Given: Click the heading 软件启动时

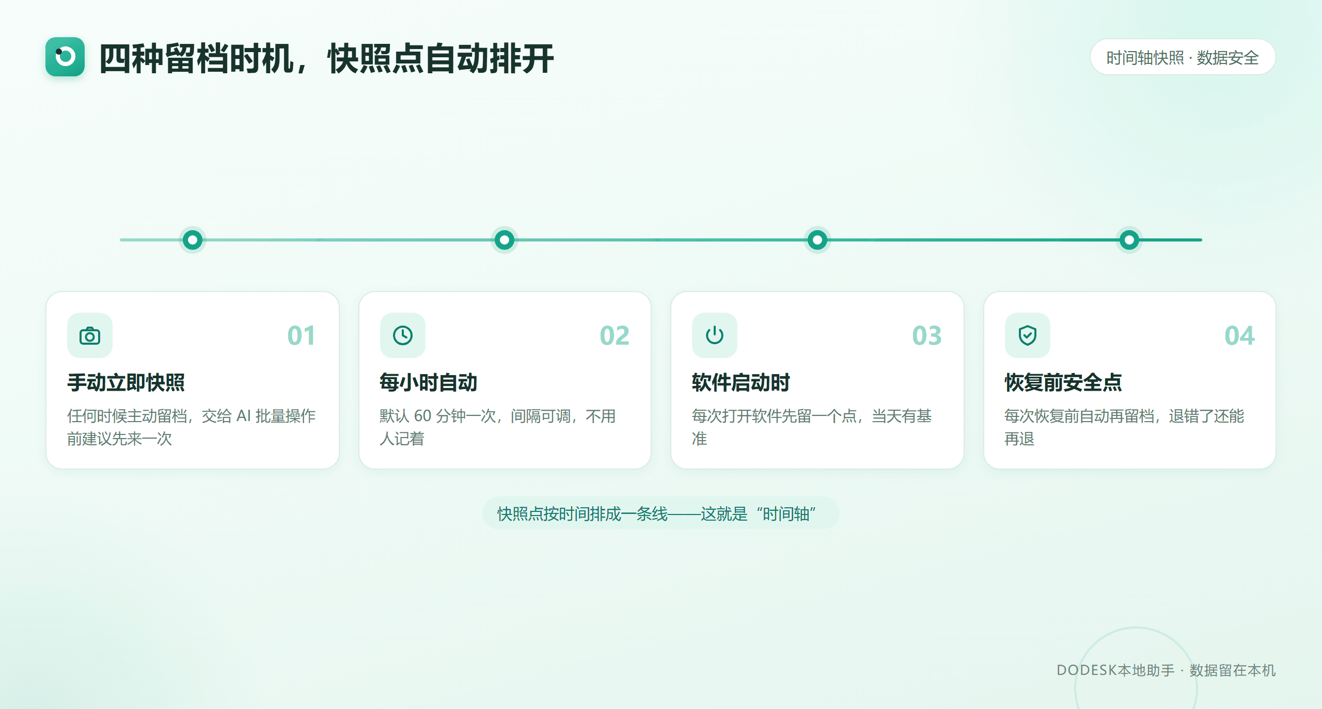Looking at the screenshot, I should click(x=741, y=382).
